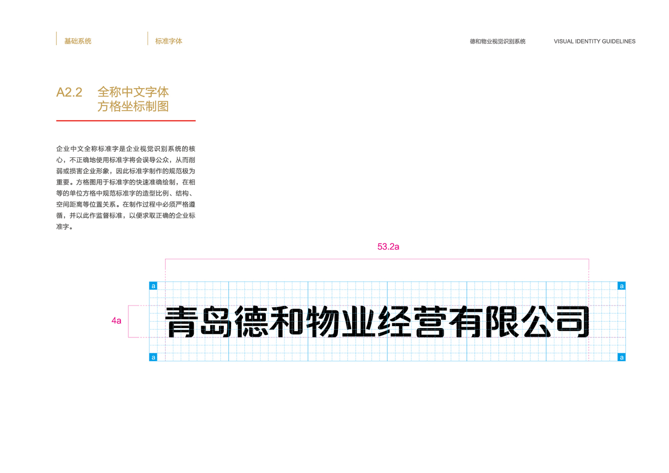Click the 53.2a width dimension label
The height and width of the screenshot is (473, 669).
(388, 247)
